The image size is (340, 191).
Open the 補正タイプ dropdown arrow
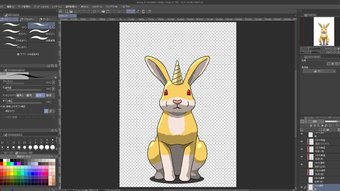point(53,111)
